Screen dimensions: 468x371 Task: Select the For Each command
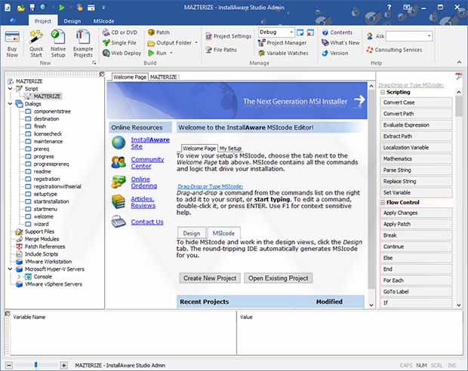coord(416,281)
